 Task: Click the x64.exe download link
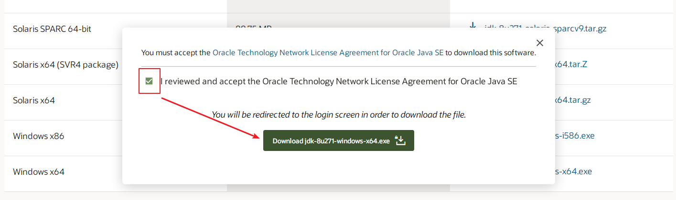(573, 171)
